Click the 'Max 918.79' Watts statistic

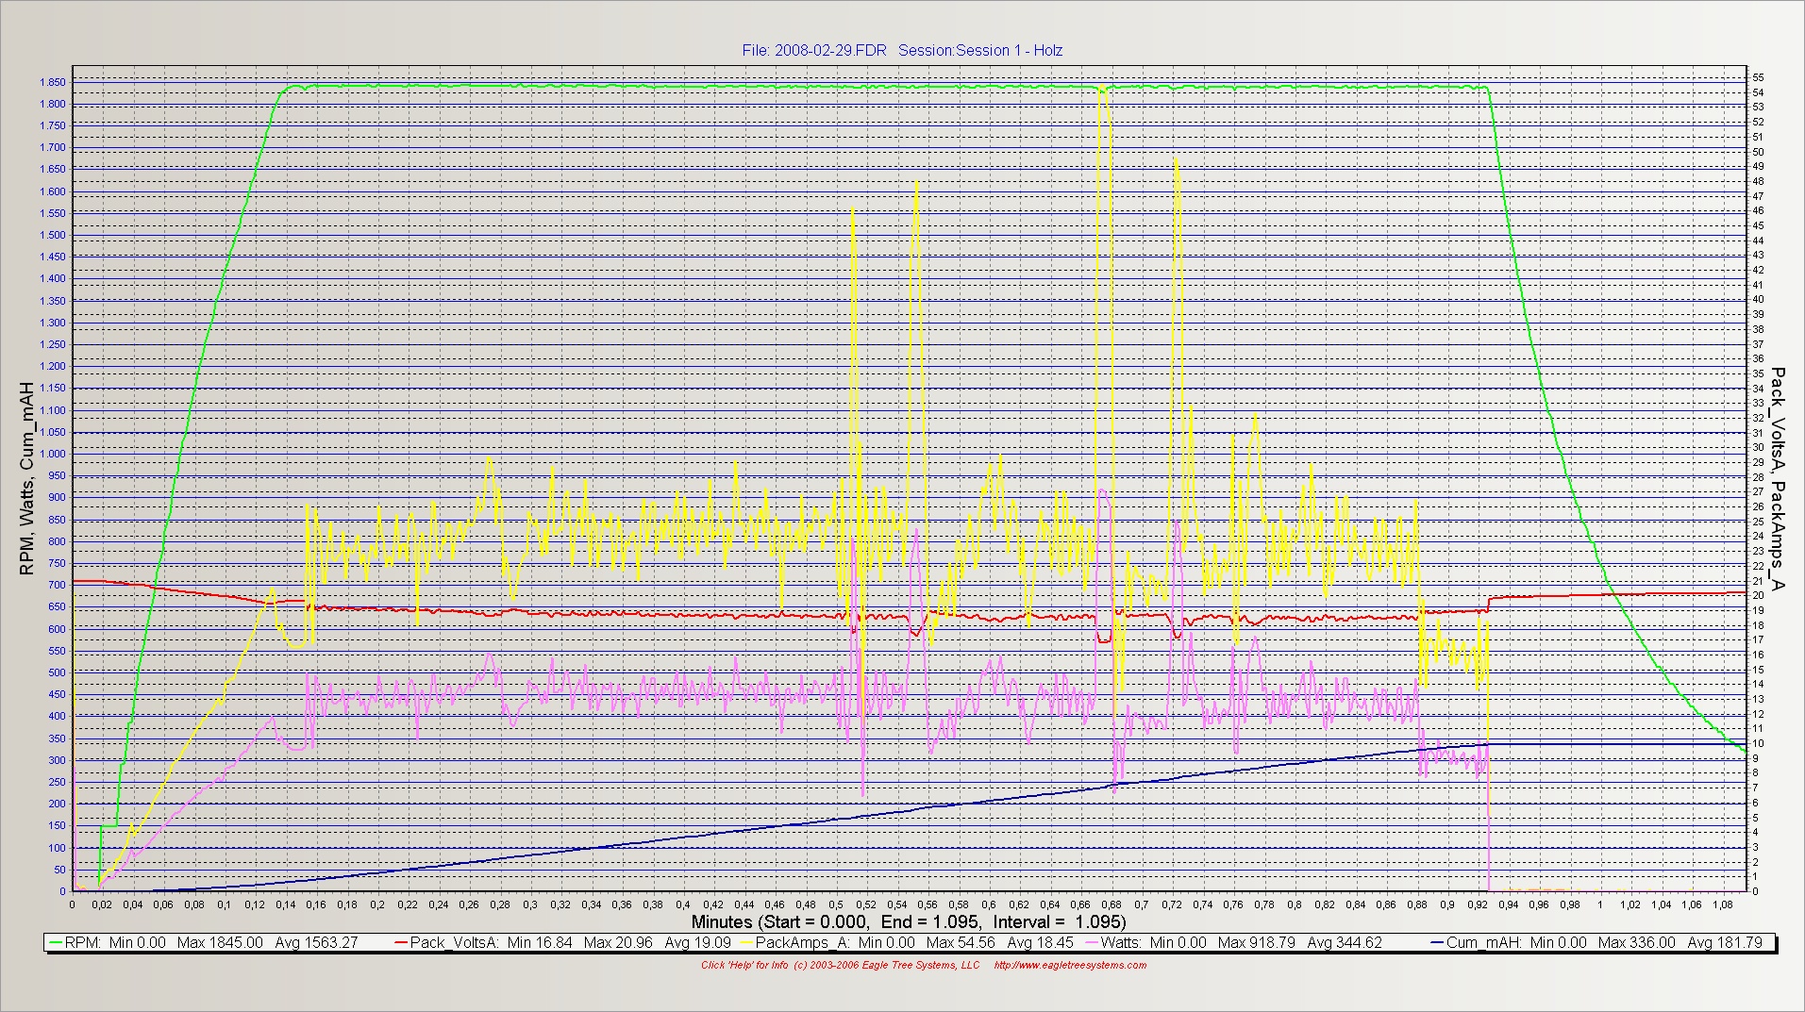[1257, 942]
